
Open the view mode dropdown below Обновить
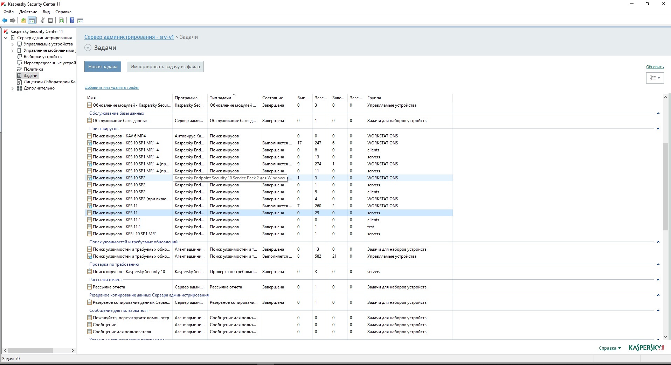(655, 78)
